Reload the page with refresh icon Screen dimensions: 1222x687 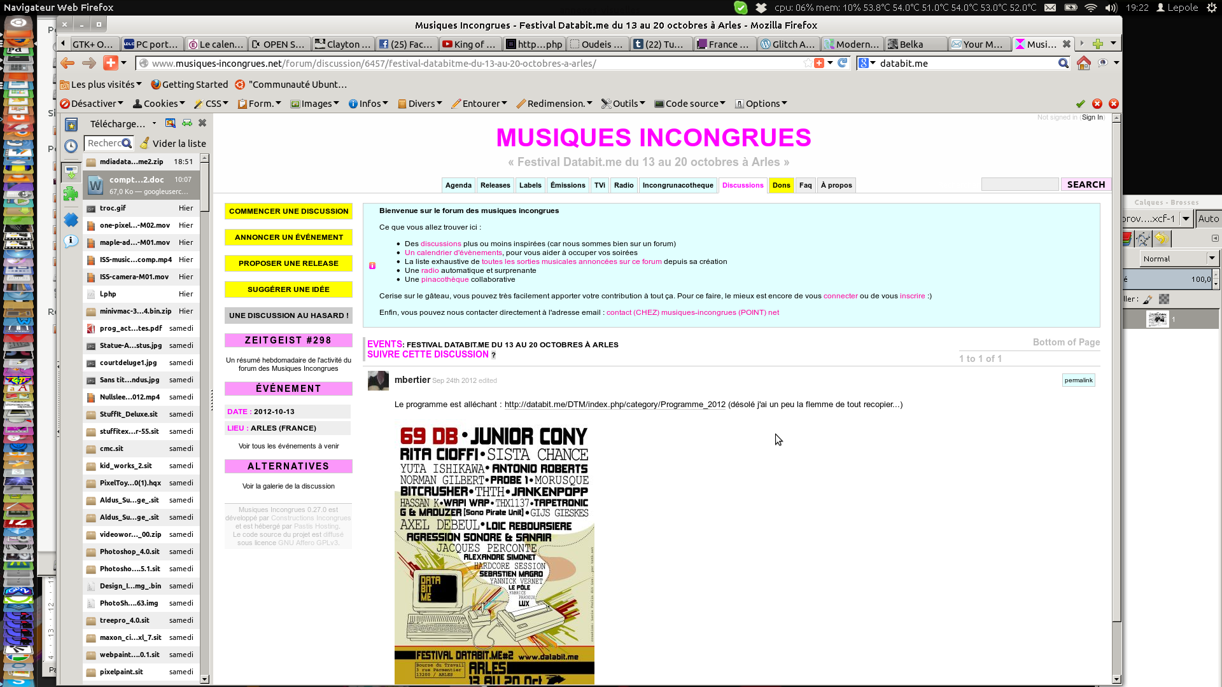point(843,63)
